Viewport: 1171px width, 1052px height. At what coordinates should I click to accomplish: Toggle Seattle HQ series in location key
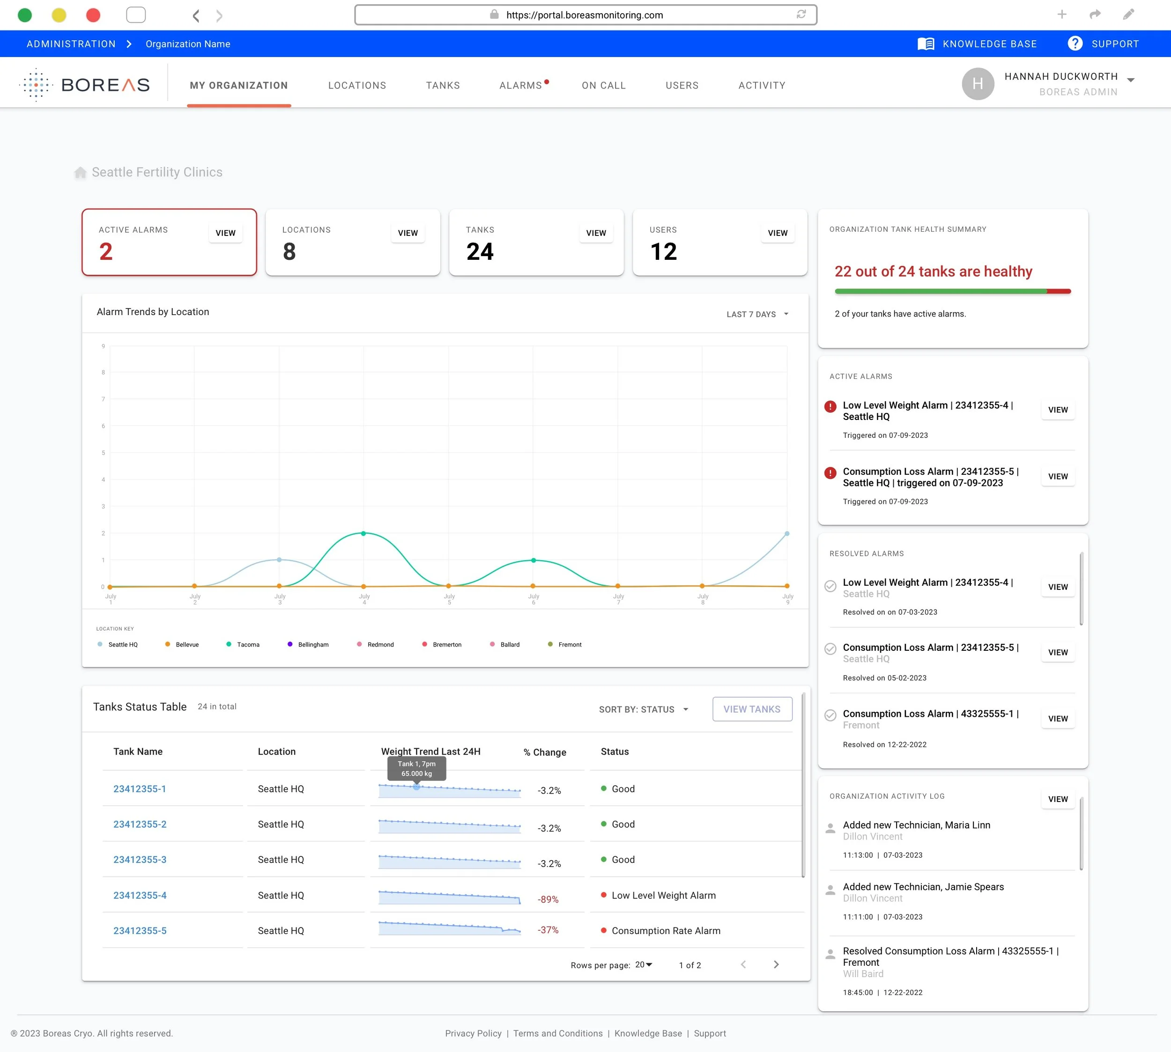click(118, 645)
